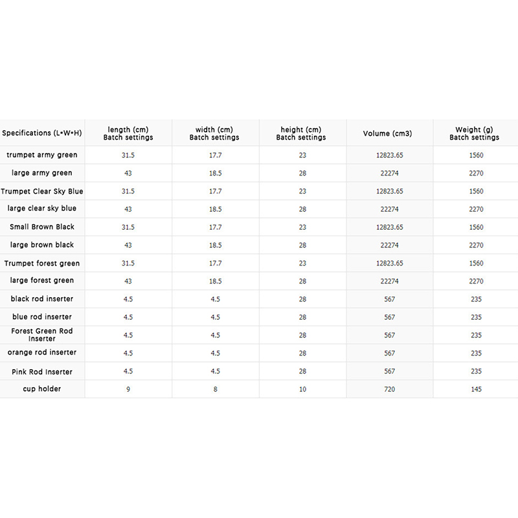Screen dimensions: 518x518
Task: Click the cup holder height value 10
Action: pyautogui.click(x=302, y=389)
